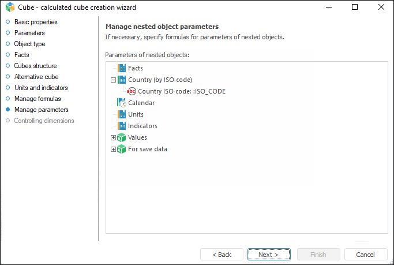
Task: Select the Calendar item in tree
Action: point(141,103)
